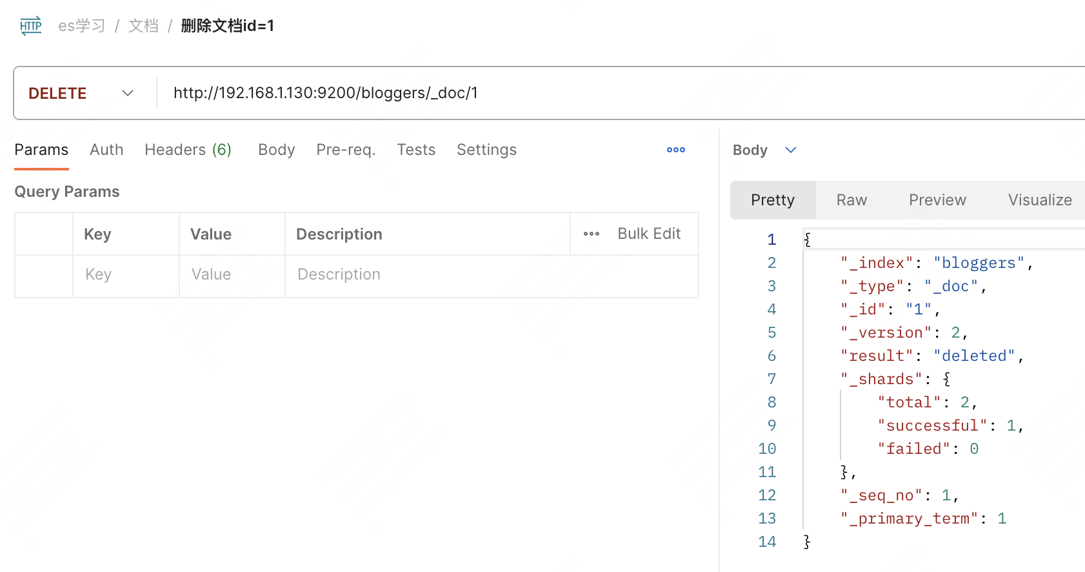Click the "successful": 1 line
The width and height of the screenshot is (1085, 572).
pyautogui.click(x=950, y=425)
